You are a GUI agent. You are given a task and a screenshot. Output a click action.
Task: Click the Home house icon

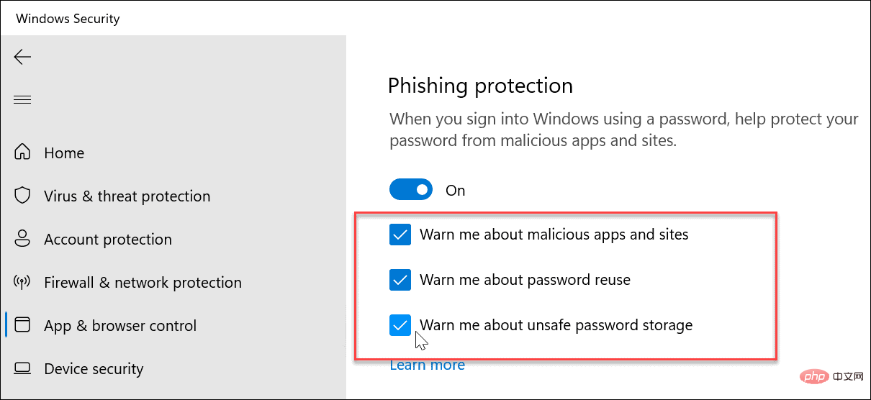(x=22, y=153)
